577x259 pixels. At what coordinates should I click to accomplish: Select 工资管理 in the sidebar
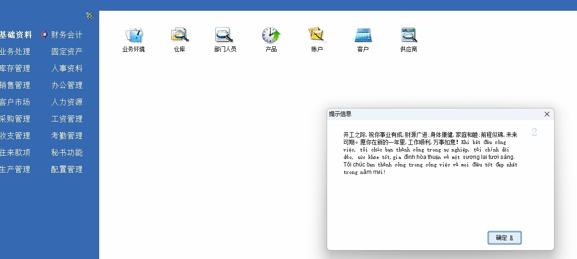pyautogui.click(x=66, y=119)
